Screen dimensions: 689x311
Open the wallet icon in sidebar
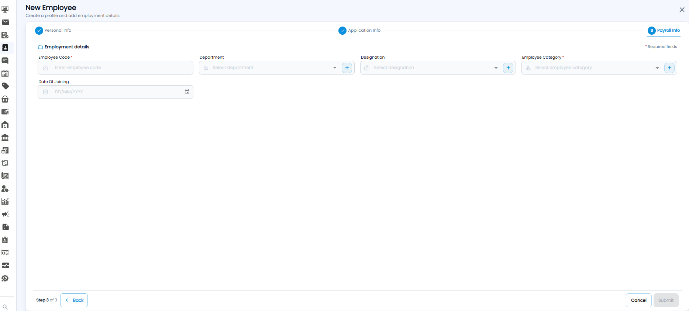point(5,112)
